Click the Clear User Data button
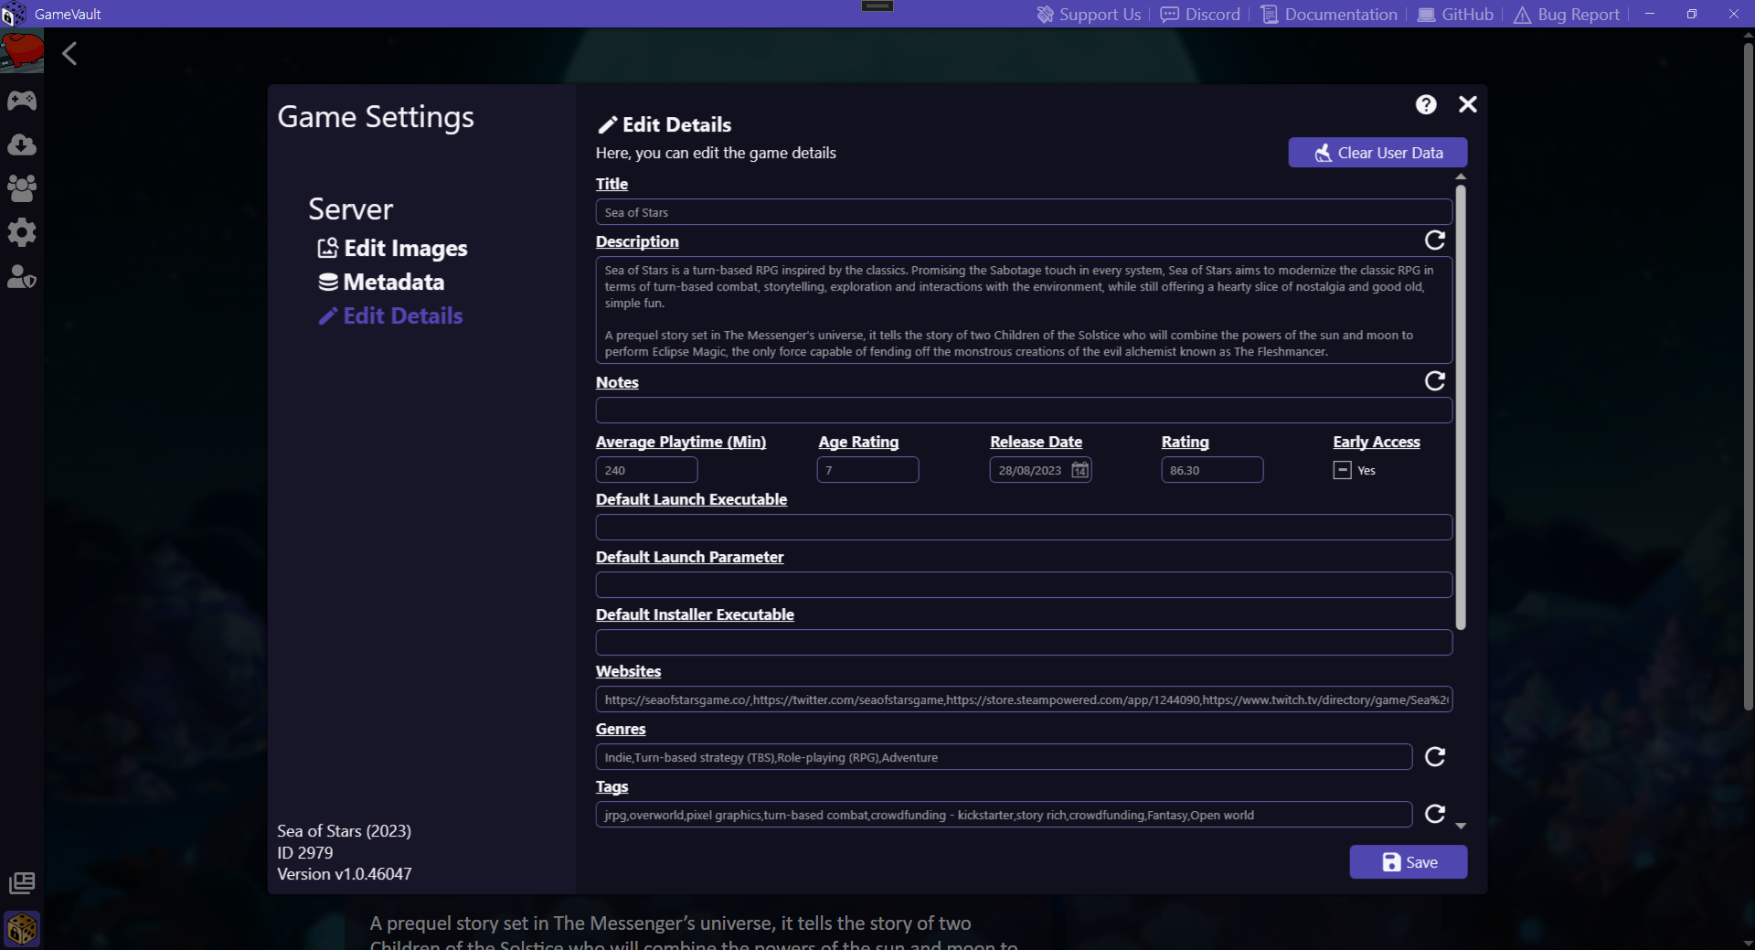The image size is (1755, 950). coord(1377,153)
